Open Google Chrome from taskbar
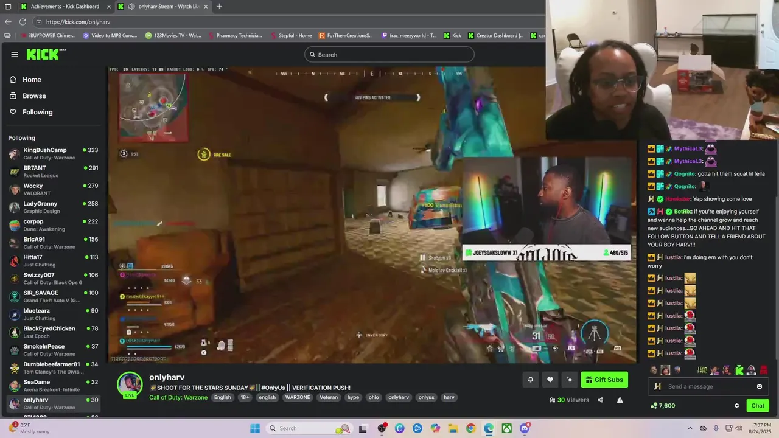The image size is (779, 438). coord(470,428)
